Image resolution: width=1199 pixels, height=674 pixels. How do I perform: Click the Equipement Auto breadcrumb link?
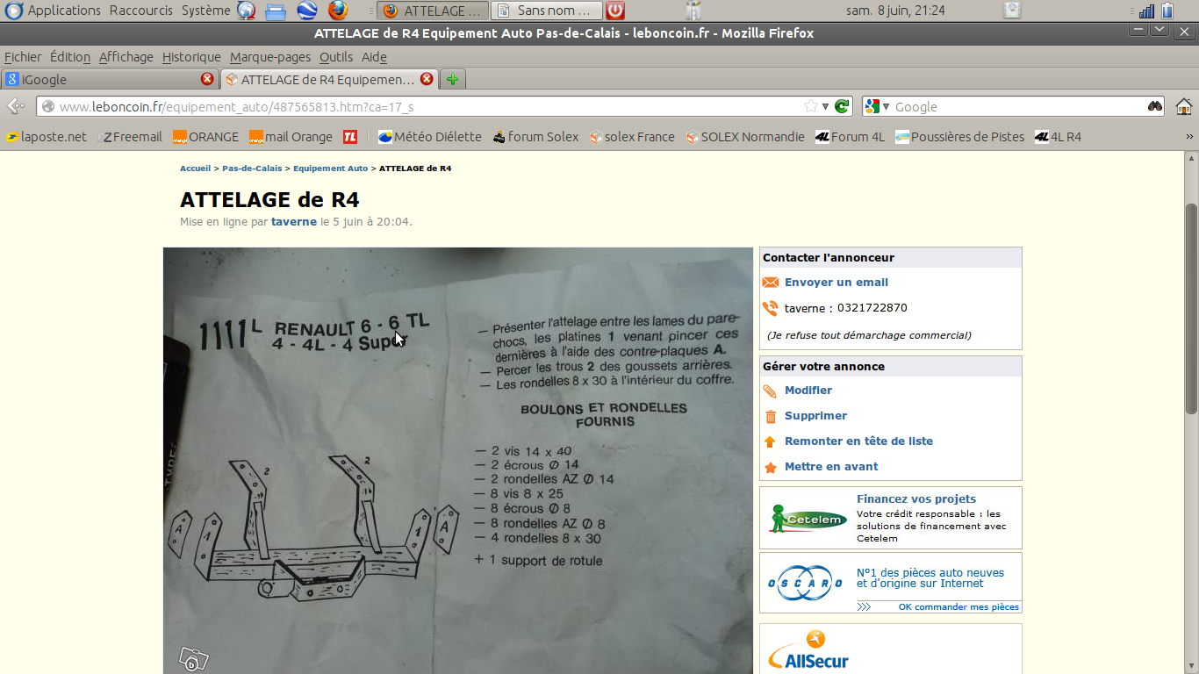click(x=331, y=168)
